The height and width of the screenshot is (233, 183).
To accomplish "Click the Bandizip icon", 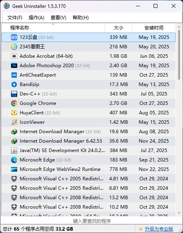I will coord(14,84).
